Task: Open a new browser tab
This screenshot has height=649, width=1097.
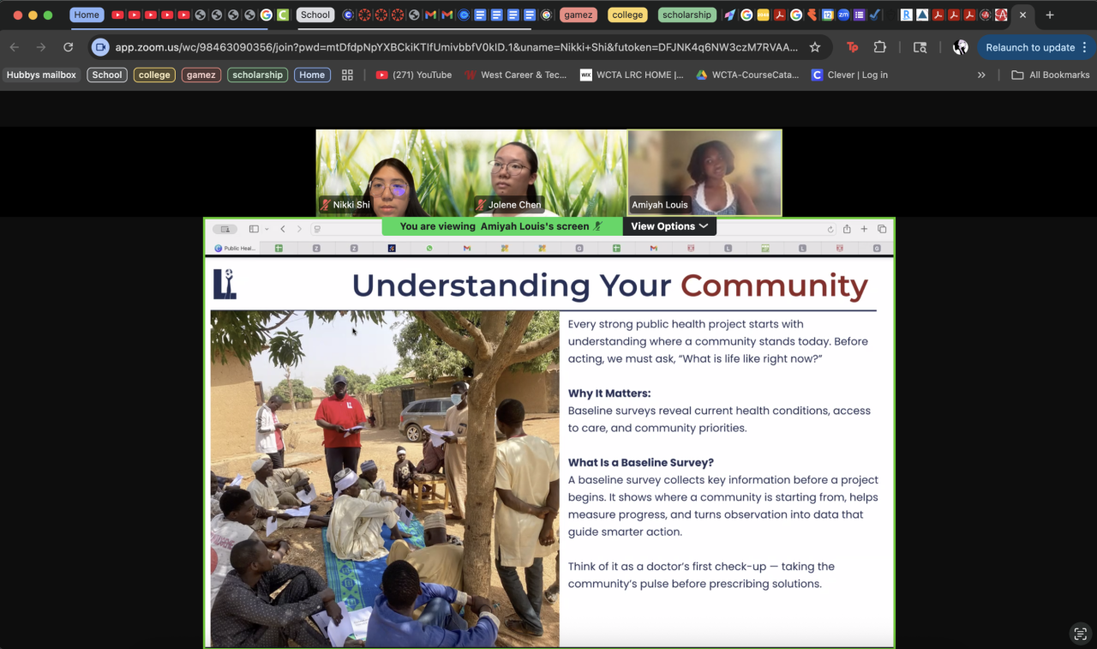Action: [1050, 15]
